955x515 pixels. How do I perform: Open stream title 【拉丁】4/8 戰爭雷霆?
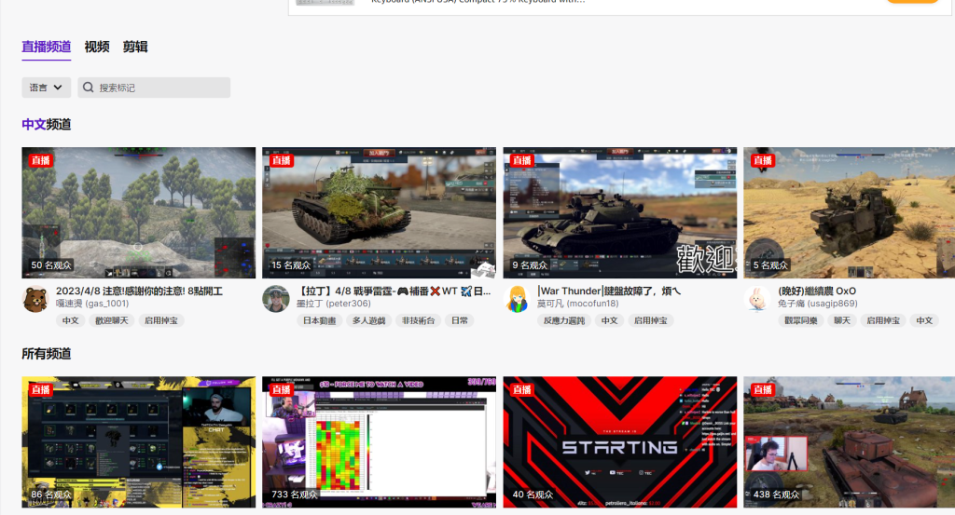click(394, 291)
